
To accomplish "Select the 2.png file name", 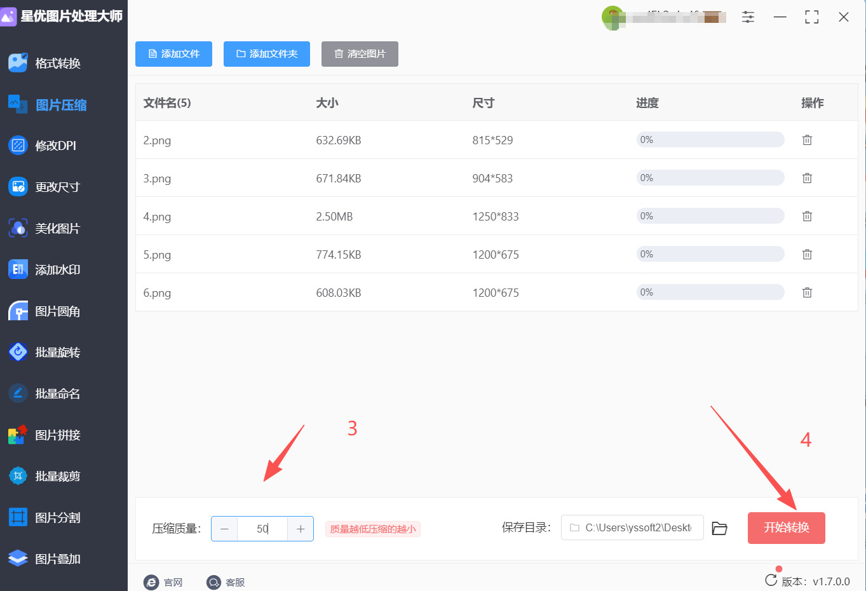I will click(x=157, y=140).
